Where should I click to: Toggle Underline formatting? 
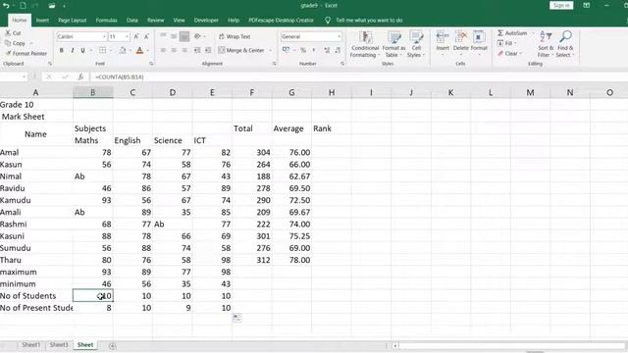click(82, 50)
